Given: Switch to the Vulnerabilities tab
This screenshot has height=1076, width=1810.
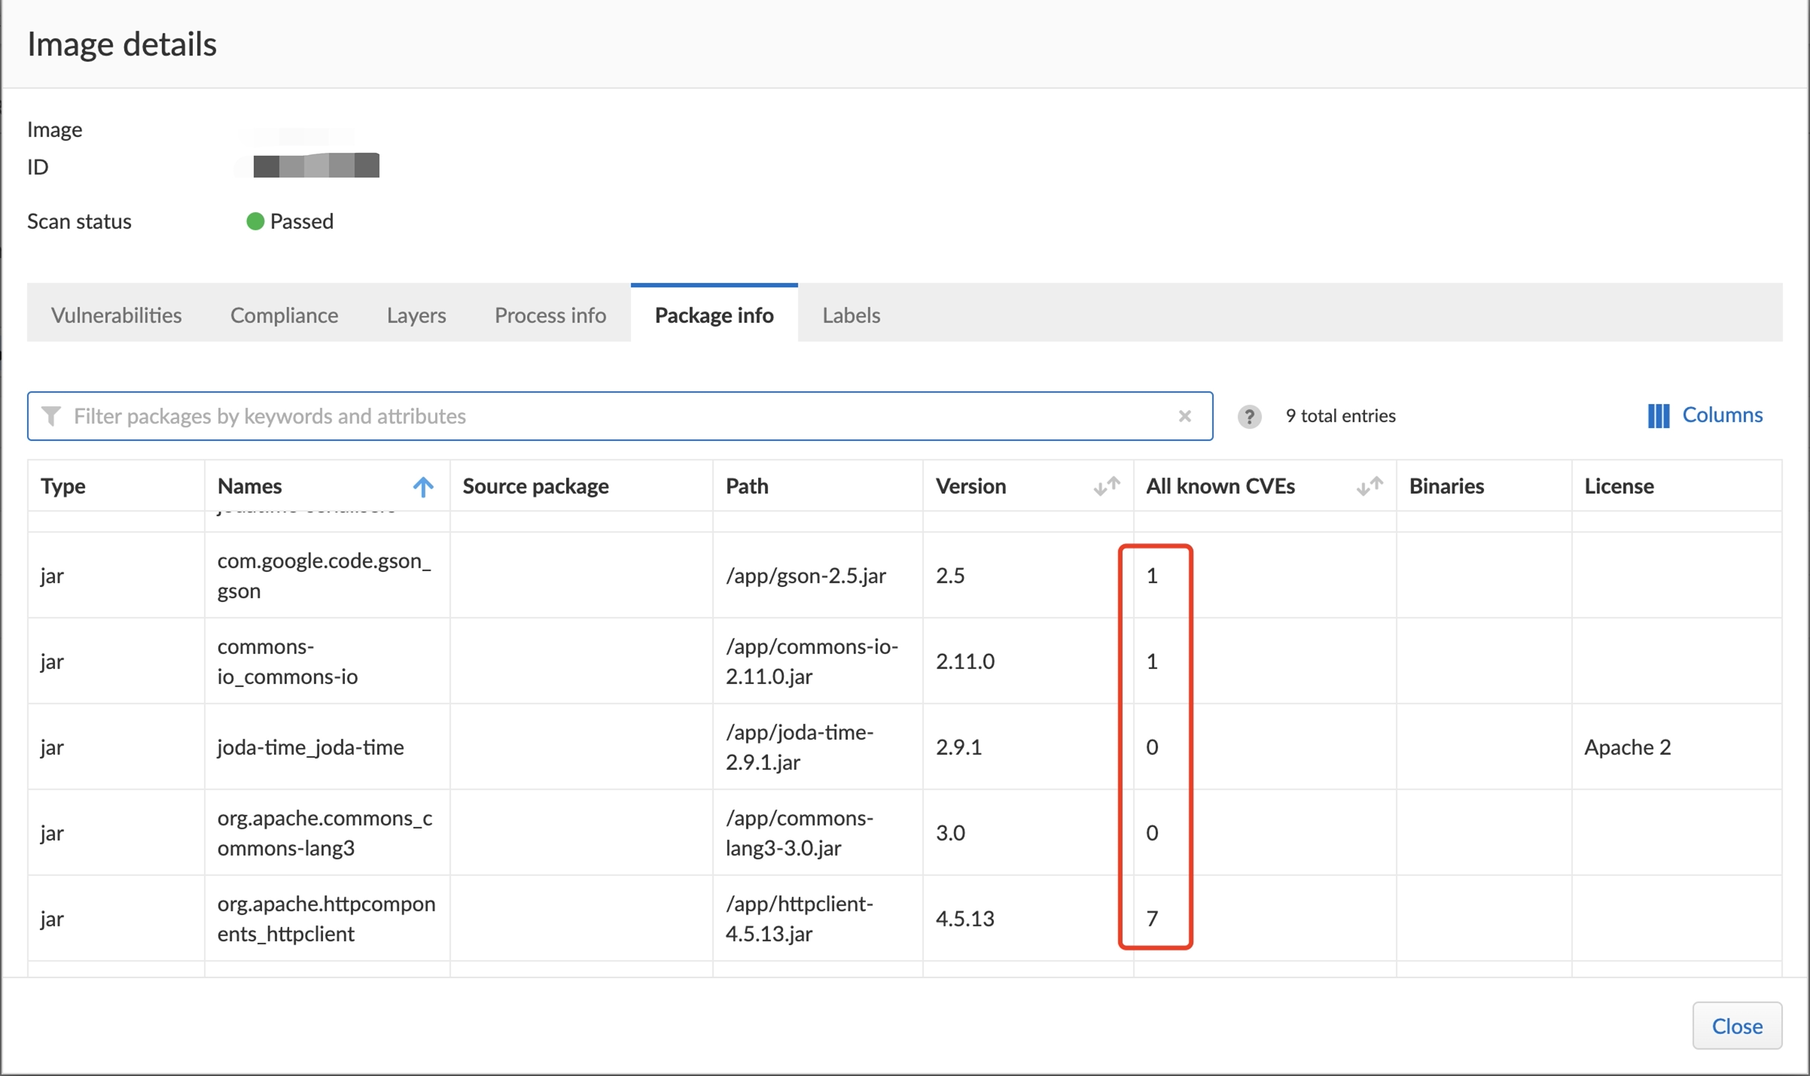Looking at the screenshot, I should click(x=116, y=315).
